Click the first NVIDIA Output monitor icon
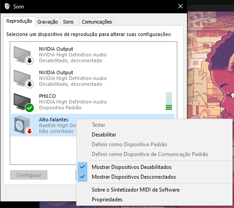Screen dimensions: 234x208 (23, 55)
